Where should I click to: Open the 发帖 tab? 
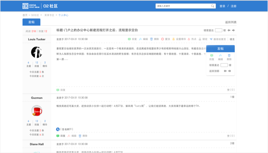coord(31,22)
